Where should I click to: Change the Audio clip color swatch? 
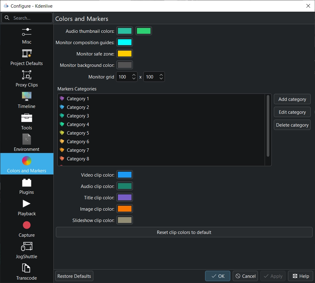click(x=125, y=186)
